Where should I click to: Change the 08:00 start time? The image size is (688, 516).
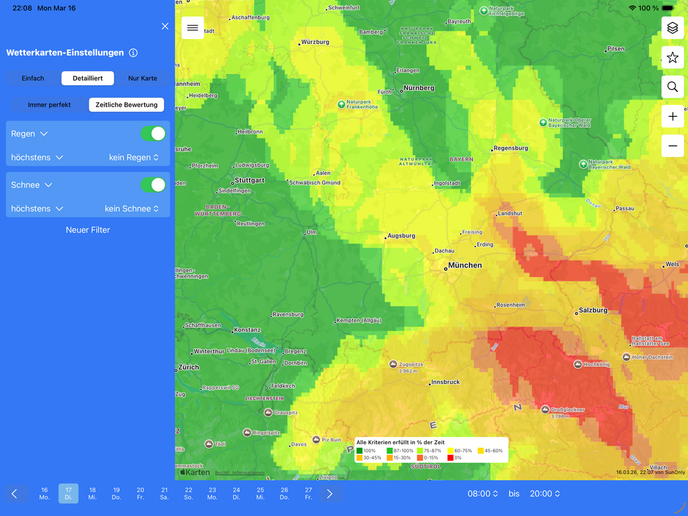pos(482,494)
